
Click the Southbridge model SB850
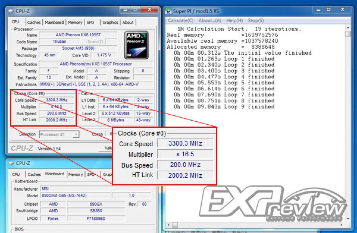click(x=96, y=211)
